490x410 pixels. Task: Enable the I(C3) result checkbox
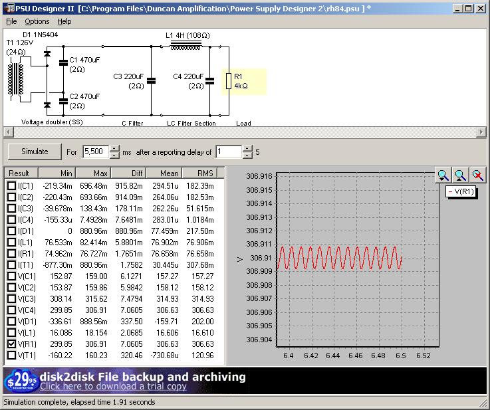click(11, 208)
